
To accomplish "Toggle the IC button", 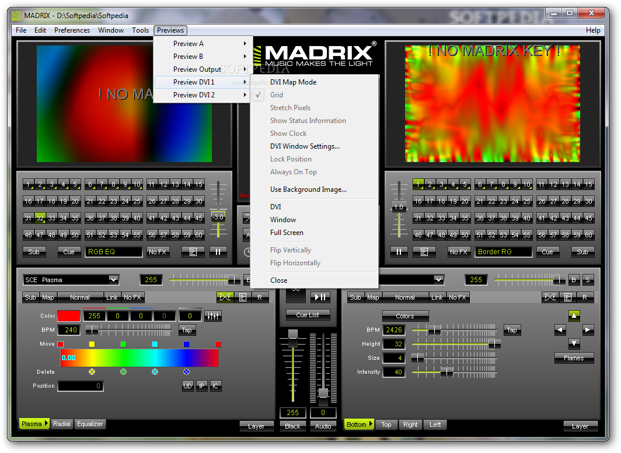I will pyautogui.click(x=215, y=386).
